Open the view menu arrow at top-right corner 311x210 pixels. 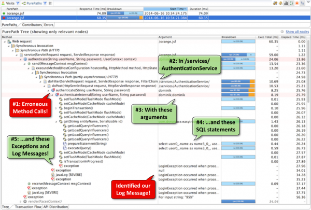pyautogui.click(x=308, y=2)
